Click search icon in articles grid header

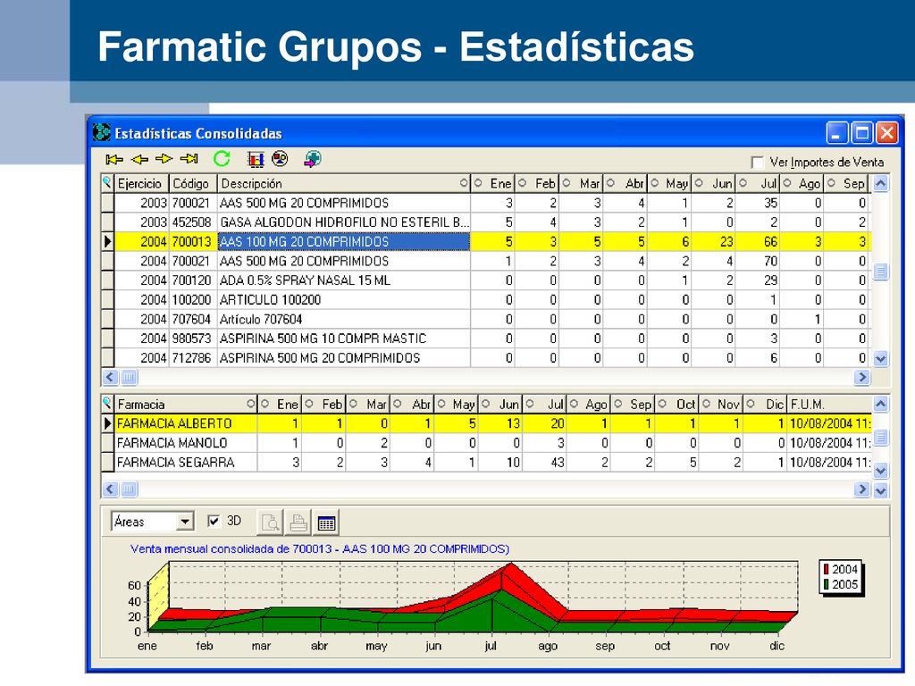click(x=107, y=183)
